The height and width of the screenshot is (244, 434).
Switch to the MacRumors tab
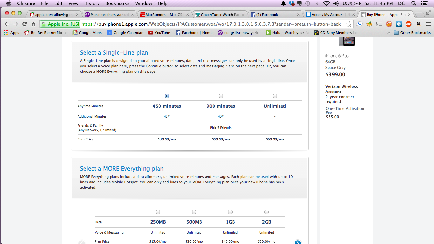(164, 15)
